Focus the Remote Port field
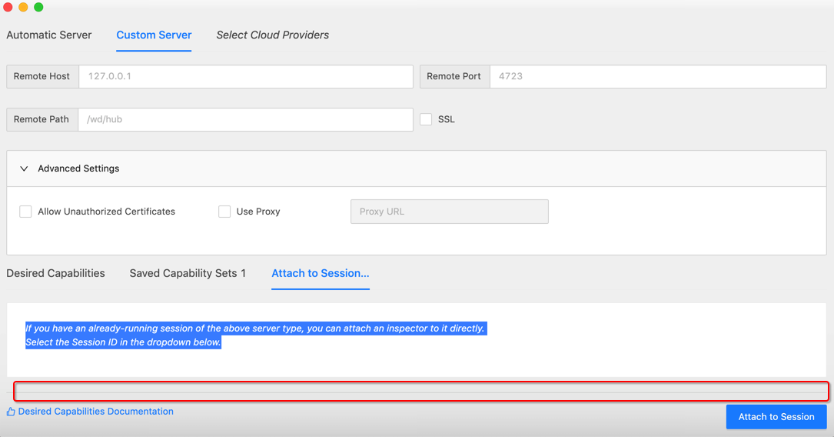Screen dimensions: 834x437 point(658,77)
